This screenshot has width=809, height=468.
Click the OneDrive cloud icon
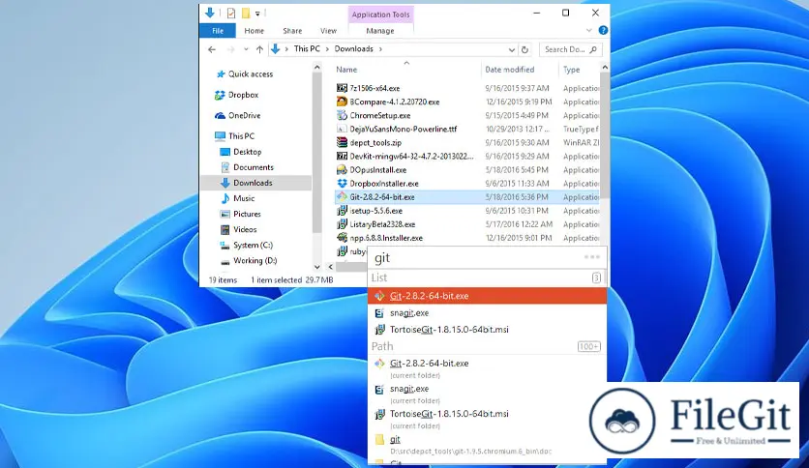(220, 115)
